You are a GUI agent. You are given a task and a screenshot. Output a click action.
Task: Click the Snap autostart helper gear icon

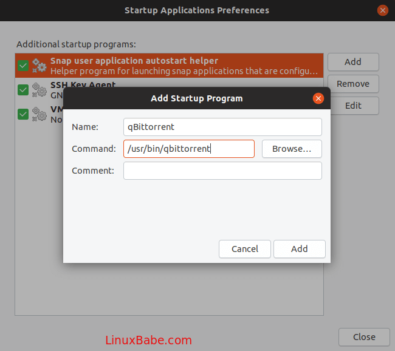coord(39,65)
